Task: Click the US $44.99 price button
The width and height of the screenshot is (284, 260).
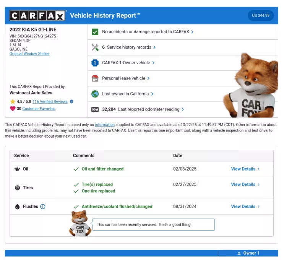Action: pos(261,16)
